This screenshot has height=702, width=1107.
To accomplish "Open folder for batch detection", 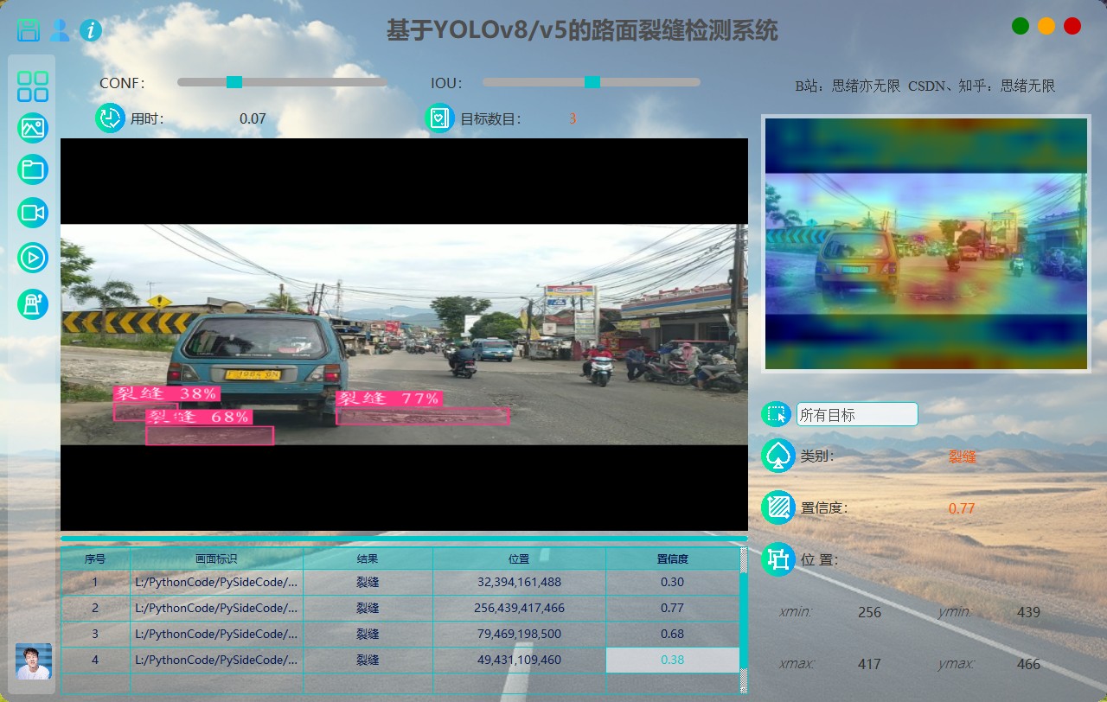I will [x=33, y=169].
